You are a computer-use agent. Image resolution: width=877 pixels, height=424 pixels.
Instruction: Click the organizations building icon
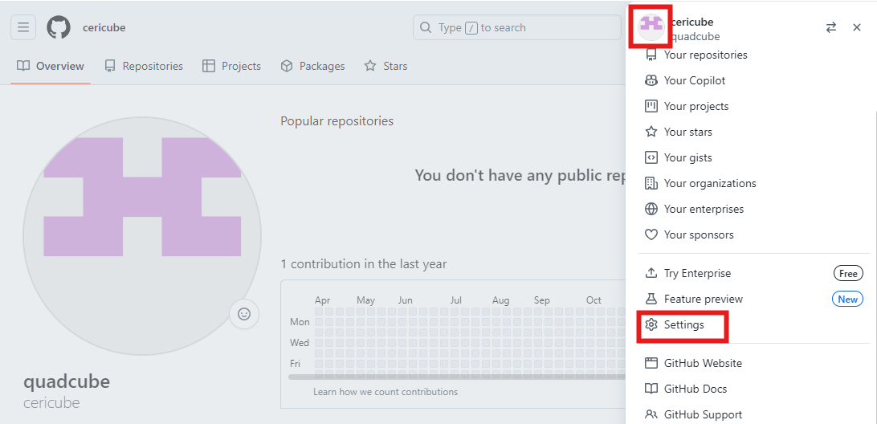point(651,183)
